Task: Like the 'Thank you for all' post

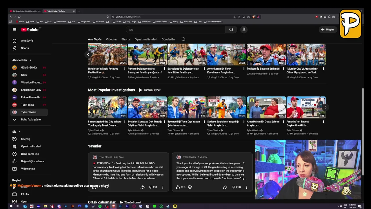Action: (178, 187)
